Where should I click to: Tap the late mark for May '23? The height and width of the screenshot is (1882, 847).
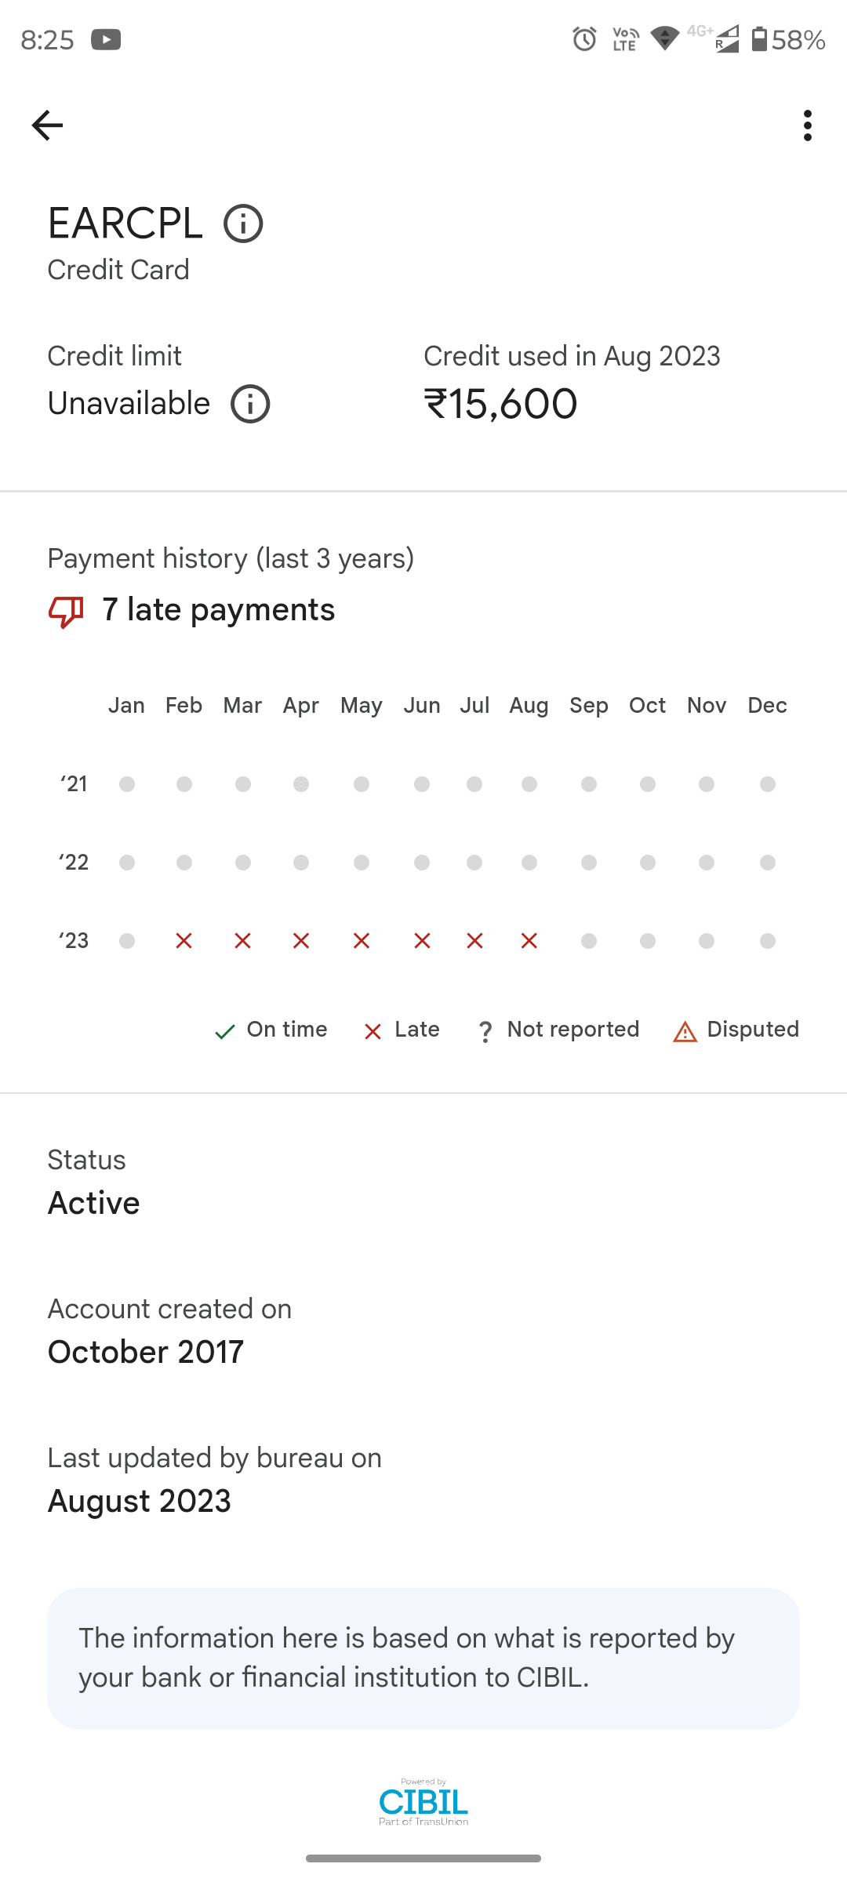click(x=362, y=941)
